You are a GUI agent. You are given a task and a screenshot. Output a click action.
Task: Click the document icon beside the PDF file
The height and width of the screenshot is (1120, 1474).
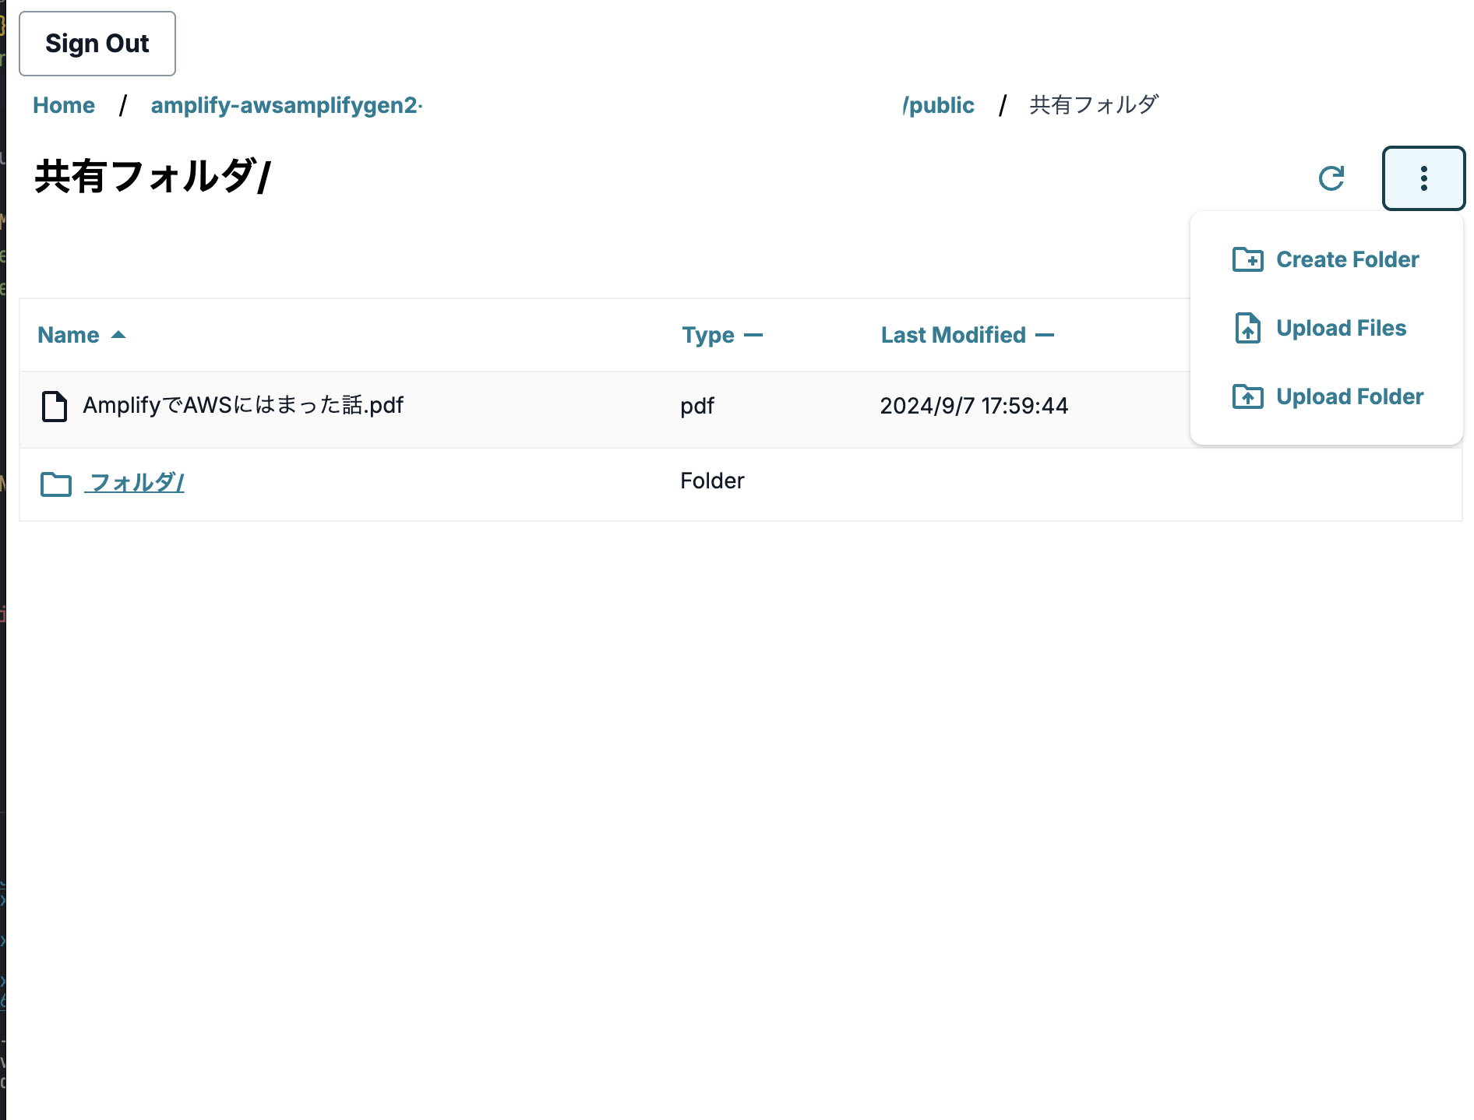click(x=54, y=406)
